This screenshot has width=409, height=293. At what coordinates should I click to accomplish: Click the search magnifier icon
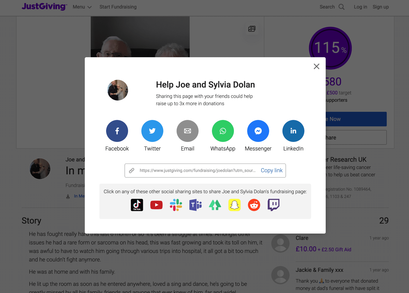point(342,7)
